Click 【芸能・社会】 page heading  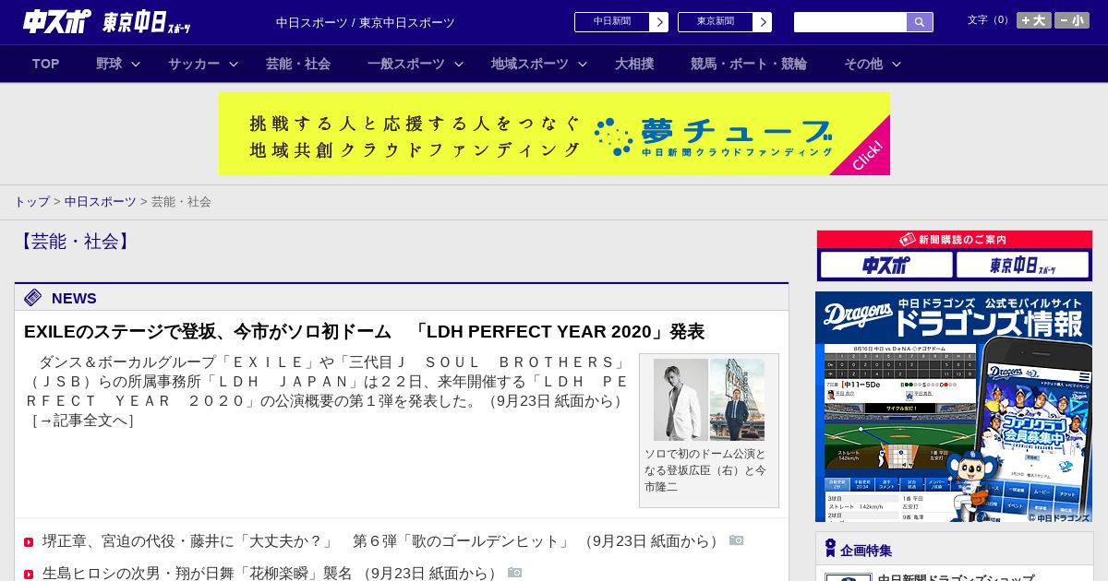click(75, 242)
